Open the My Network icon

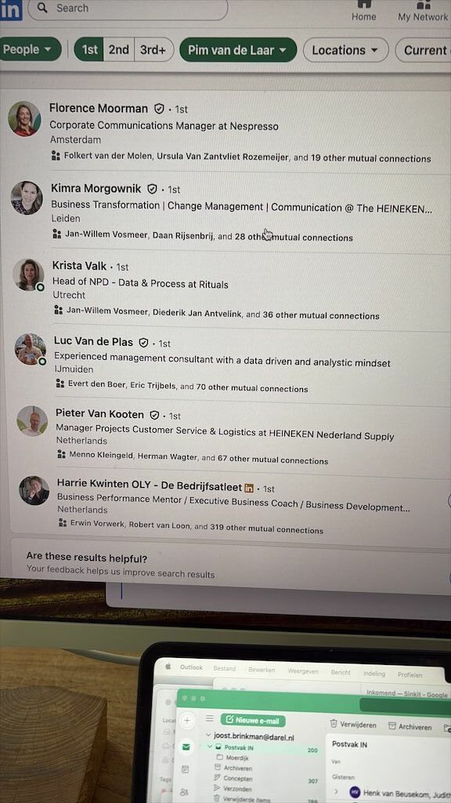[423, 5]
